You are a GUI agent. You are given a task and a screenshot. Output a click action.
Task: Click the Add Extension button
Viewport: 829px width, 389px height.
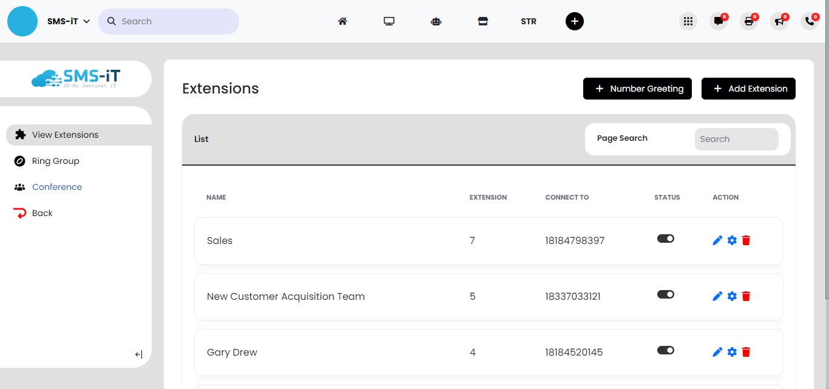tap(748, 89)
